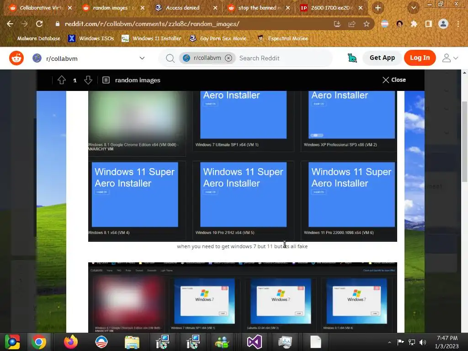
Task: Upvote the random images post
Action: tap(62, 80)
